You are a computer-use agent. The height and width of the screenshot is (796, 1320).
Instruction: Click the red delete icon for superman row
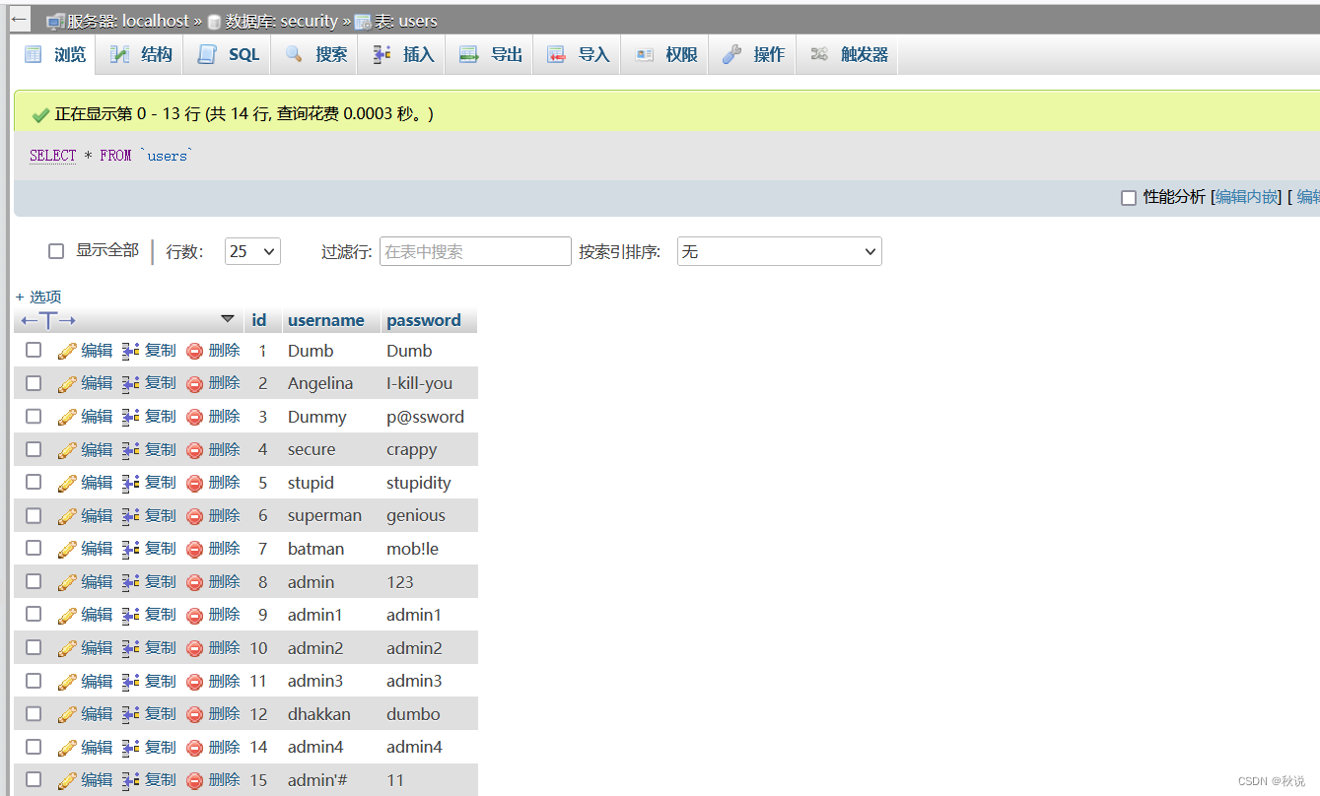(x=195, y=516)
